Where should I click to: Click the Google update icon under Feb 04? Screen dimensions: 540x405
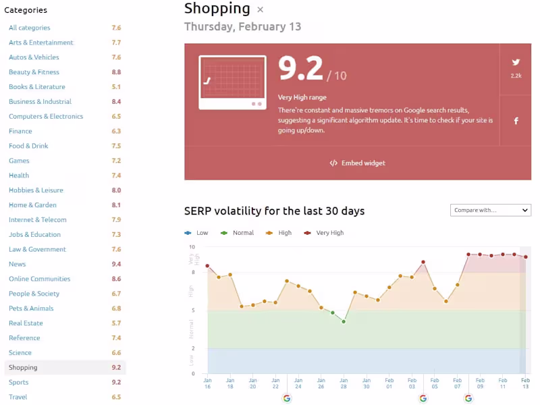[x=423, y=398]
